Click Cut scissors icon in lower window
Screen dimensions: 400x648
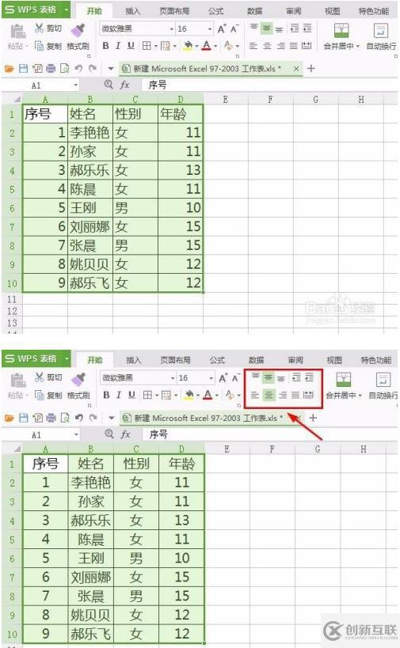(x=40, y=377)
